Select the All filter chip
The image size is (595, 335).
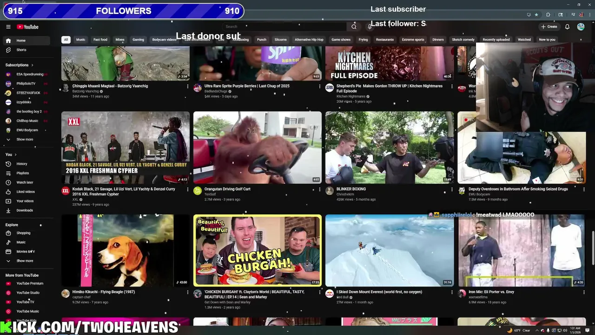(66, 40)
